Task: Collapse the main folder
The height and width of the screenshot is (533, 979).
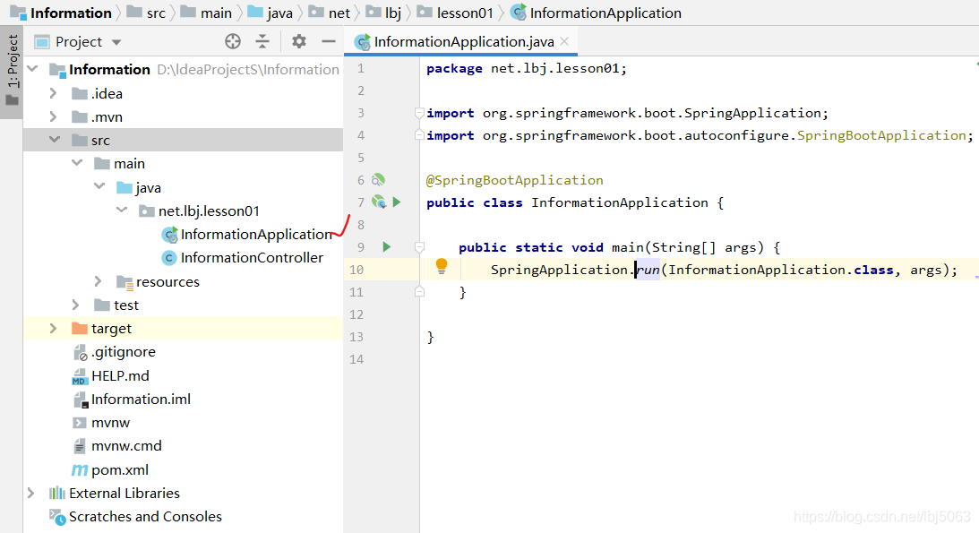Action: (77, 163)
